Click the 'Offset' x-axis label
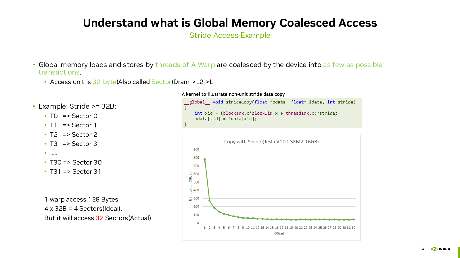Image resolution: width=460 pixels, height=258 pixels. pos(279,233)
